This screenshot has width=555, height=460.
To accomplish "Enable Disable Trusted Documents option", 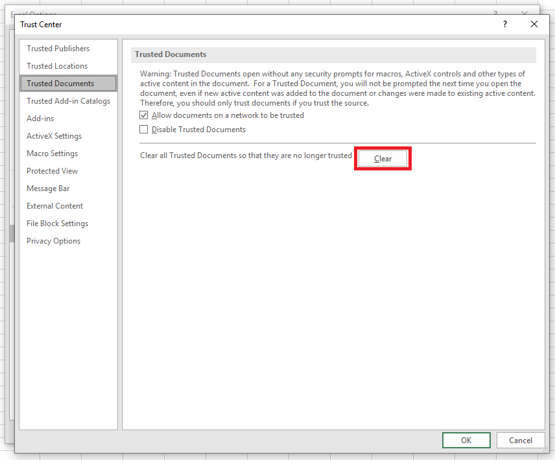I will (143, 129).
